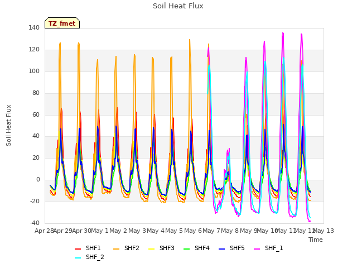
Task: Select the SHF_2 cyan legend swatch
Action: [78, 258]
